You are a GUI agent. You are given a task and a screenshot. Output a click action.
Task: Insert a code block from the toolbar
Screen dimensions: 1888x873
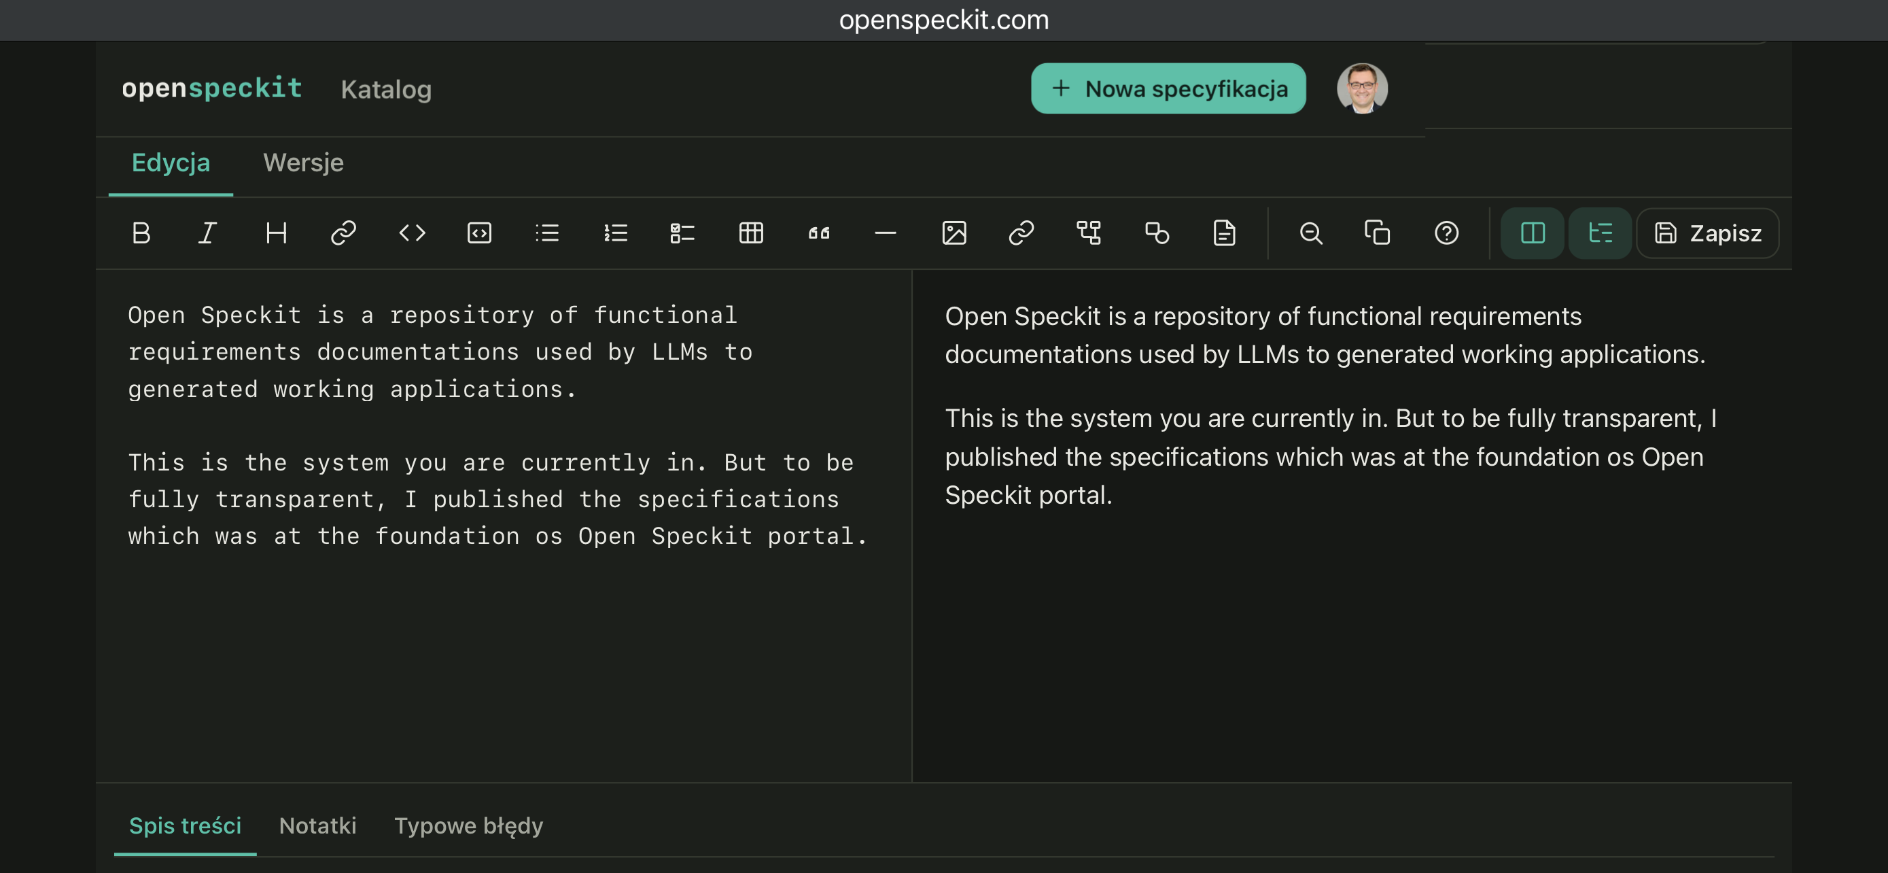(x=479, y=233)
